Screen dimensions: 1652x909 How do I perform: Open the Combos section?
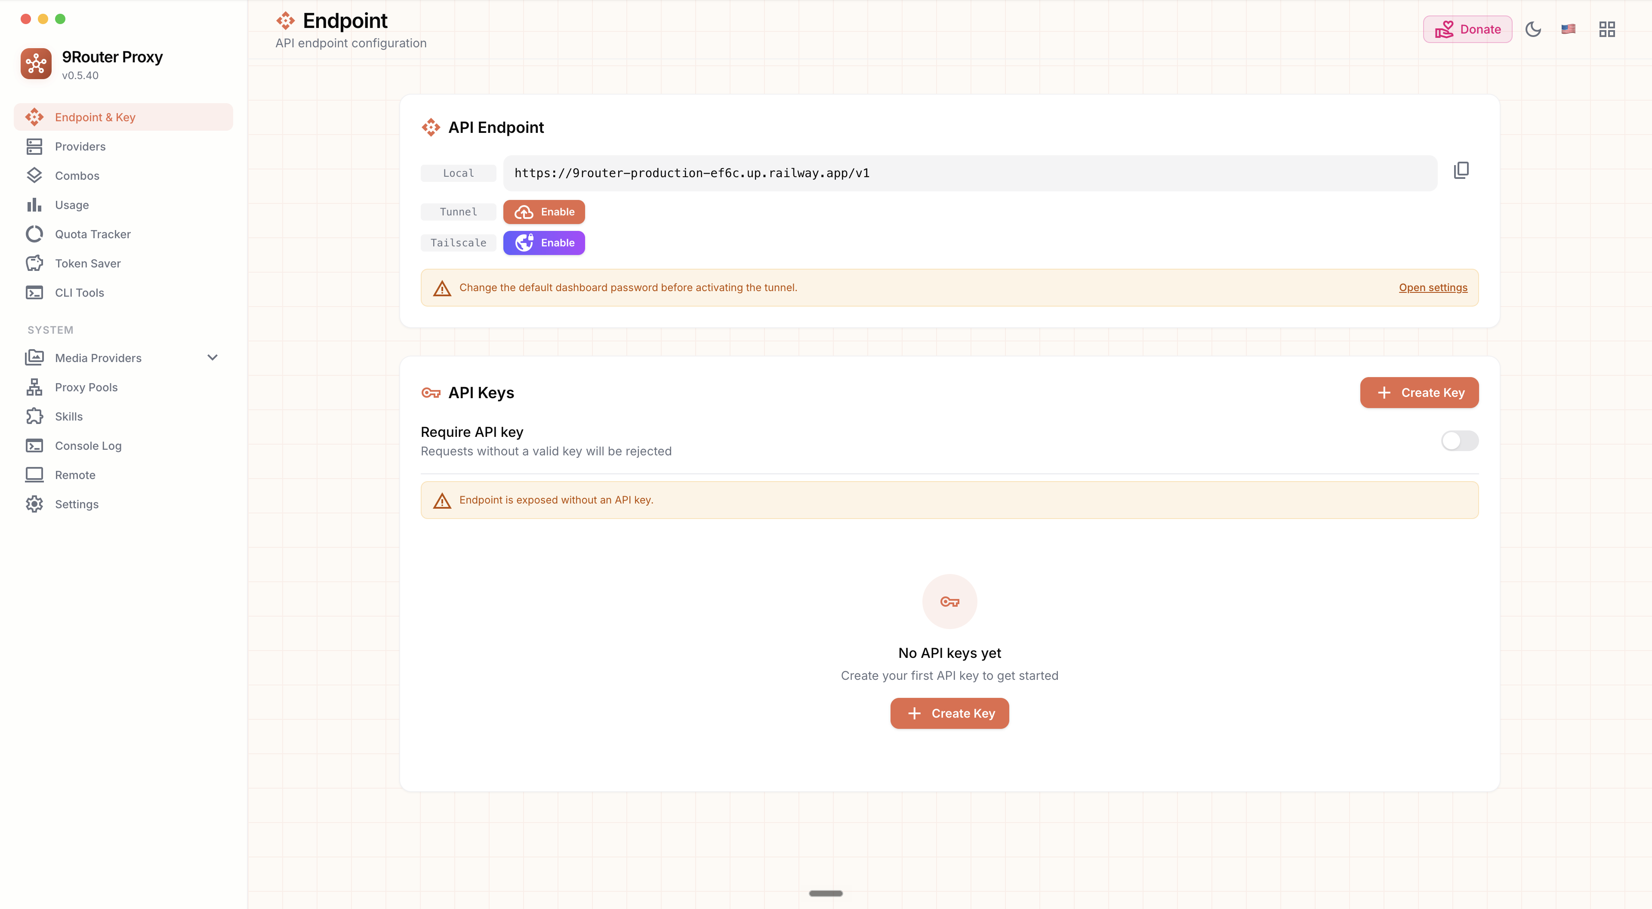click(123, 175)
